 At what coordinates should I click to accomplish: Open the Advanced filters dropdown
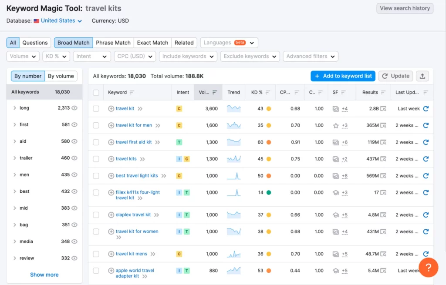(x=310, y=56)
